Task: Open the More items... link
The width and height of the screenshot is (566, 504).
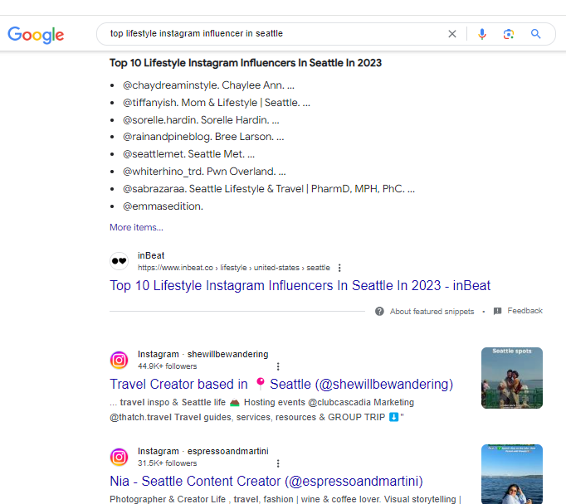Action: pos(136,227)
